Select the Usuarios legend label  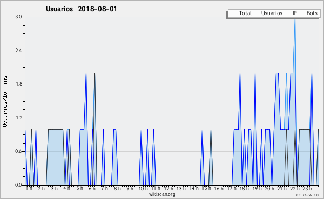[x=272, y=13]
